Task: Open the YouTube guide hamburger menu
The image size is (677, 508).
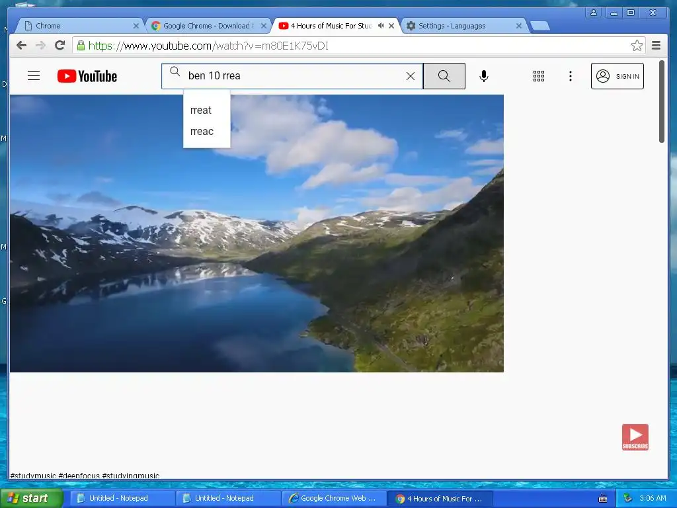Action: pyautogui.click(x=34, y=76)
